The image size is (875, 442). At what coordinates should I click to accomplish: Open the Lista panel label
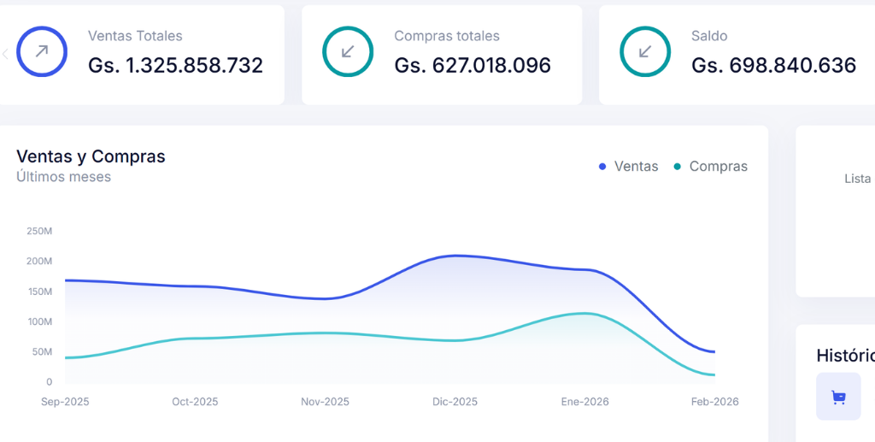pyautogui.click(x=857, y=179)
